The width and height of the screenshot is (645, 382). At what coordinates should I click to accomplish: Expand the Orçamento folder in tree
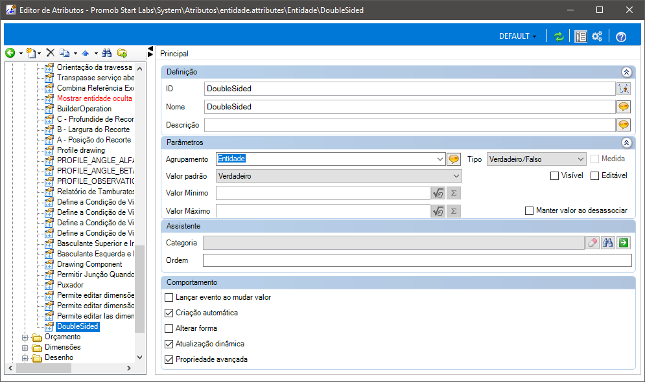(26, 337)
